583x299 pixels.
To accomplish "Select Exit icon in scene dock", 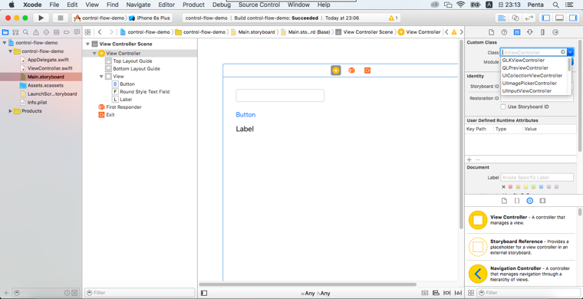I will click(x=367, y=71).
